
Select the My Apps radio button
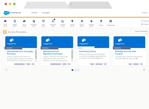click(142, 21)
